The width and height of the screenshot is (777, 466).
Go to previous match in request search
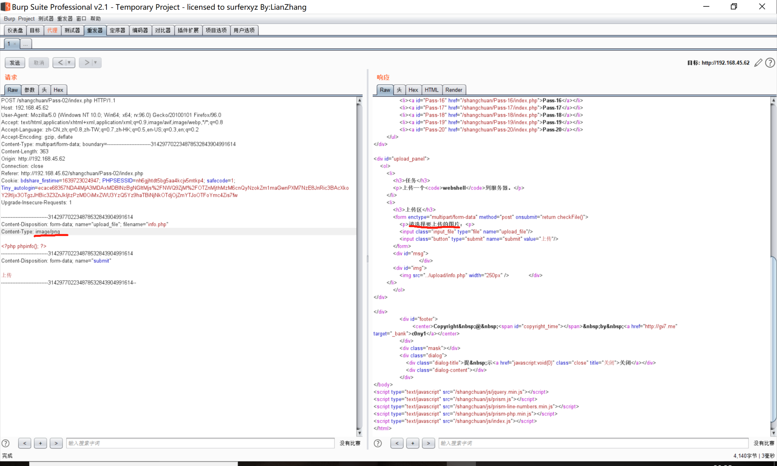(25, 443)
